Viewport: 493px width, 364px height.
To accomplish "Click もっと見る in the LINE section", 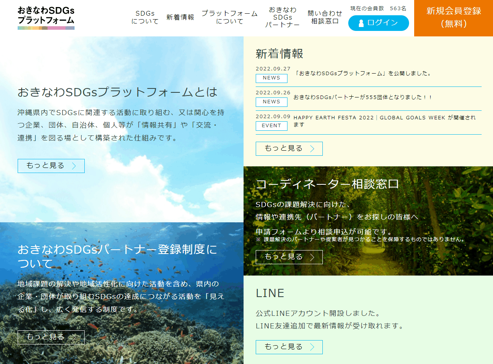I will (x=289, y=347).
